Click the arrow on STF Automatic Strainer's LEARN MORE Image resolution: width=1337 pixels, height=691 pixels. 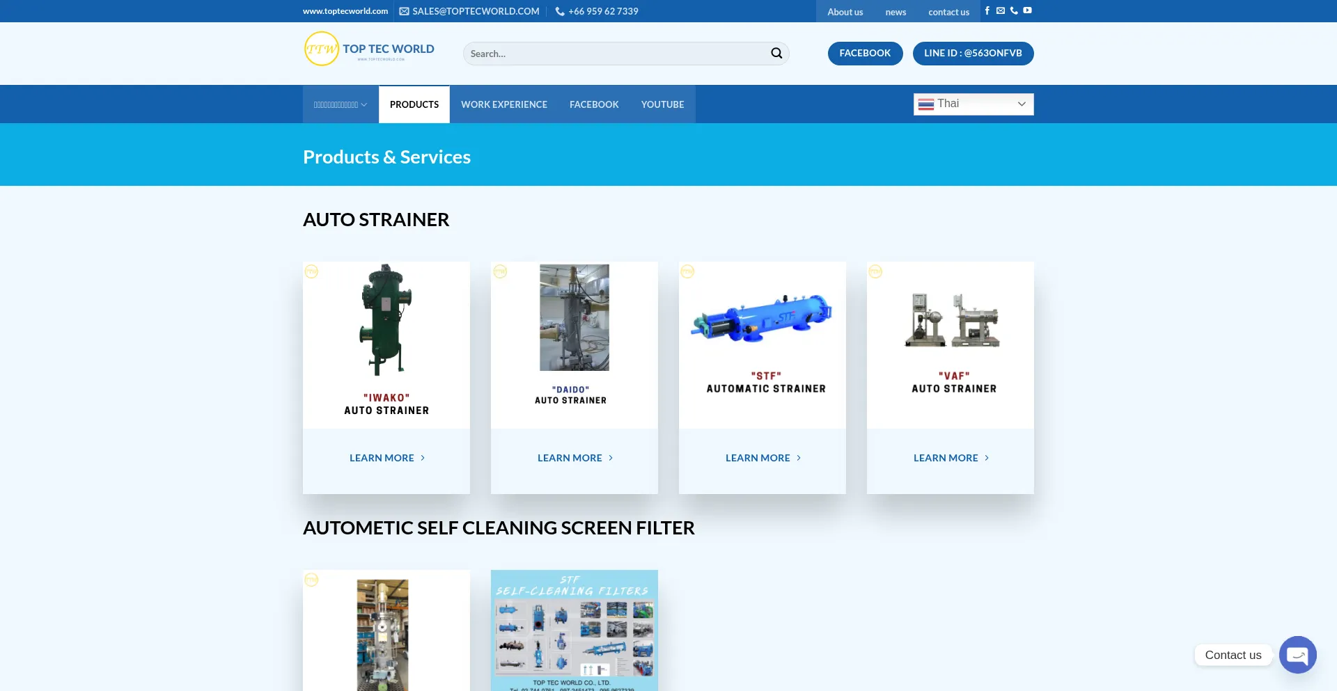pos(798,458)
